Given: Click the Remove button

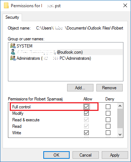Looking at the screenshot, I should [109, 88].
